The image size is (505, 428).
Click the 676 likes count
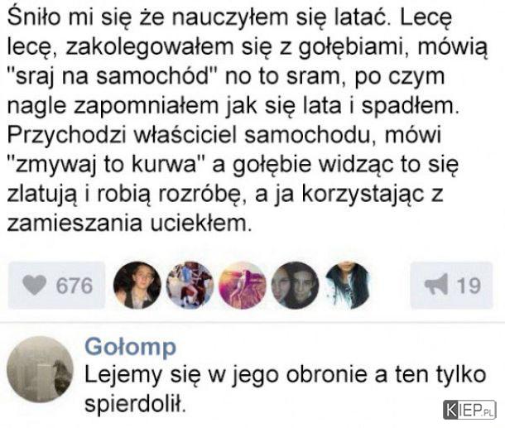coord(75,286)
